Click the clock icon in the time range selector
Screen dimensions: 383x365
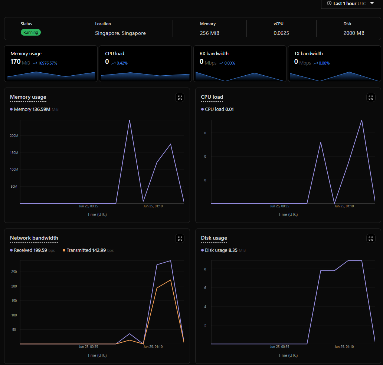[x=329, y=3]
